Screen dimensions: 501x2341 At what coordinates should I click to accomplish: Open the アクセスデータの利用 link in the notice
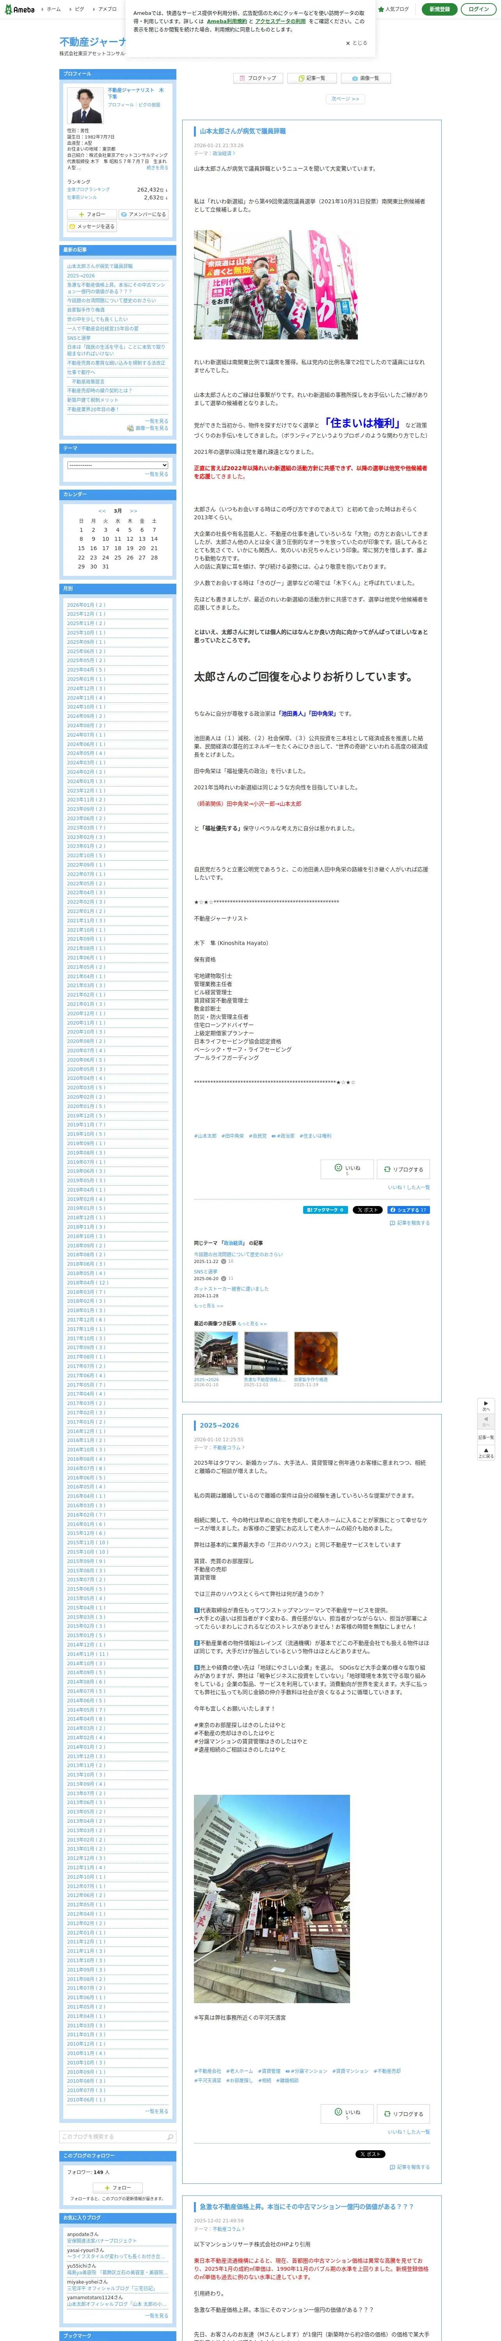[280, 21]
